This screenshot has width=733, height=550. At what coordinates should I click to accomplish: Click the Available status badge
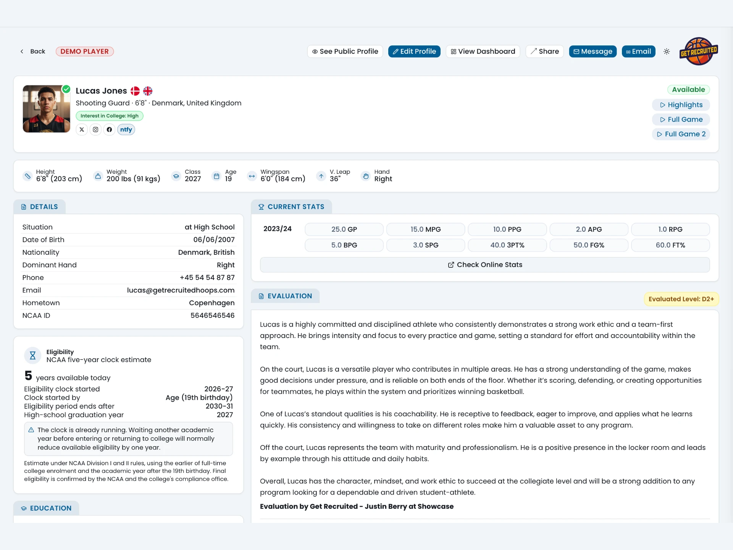point(689,90)
